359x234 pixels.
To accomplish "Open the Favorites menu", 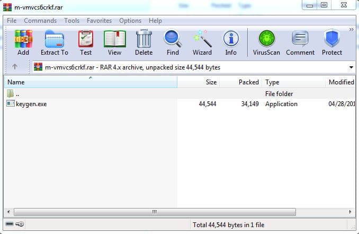I will 100,21.
